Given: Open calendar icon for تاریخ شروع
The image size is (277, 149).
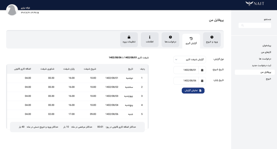Looking at the screenshot, I should click(x=202, y=70).
